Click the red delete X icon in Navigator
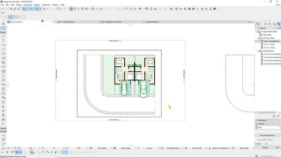This screenshot has height=158, width=281. (278, 116)
